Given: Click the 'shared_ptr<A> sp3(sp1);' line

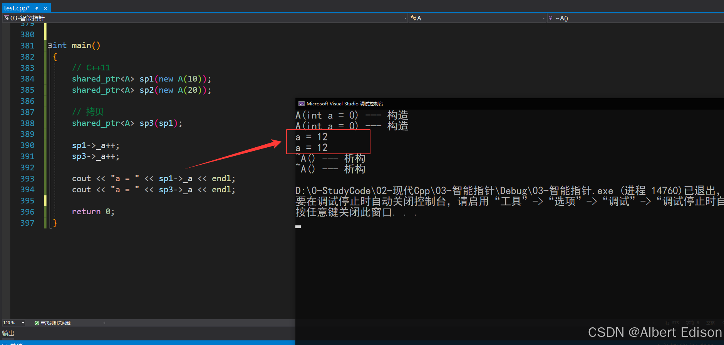Looking at the screenshot, I should tap(127, 123).
